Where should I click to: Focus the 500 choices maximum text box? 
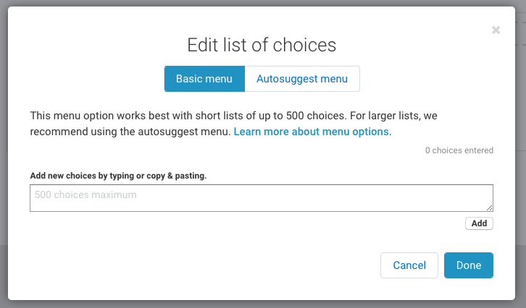pos(261,198)
